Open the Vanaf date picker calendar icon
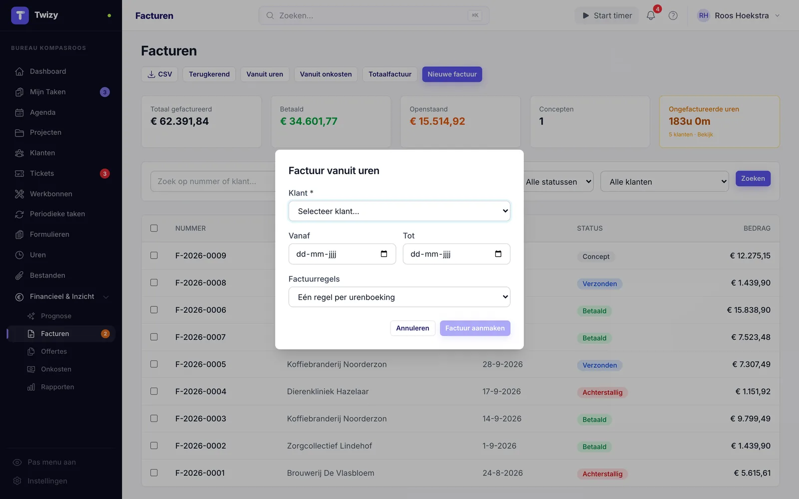The image size is (799, 499). pos(384,254)
